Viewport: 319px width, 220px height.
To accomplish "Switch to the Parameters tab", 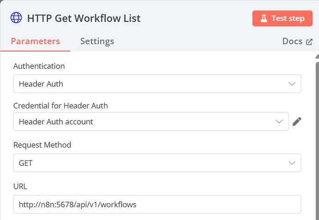I will pyautogui.click(x=36, y=41).
